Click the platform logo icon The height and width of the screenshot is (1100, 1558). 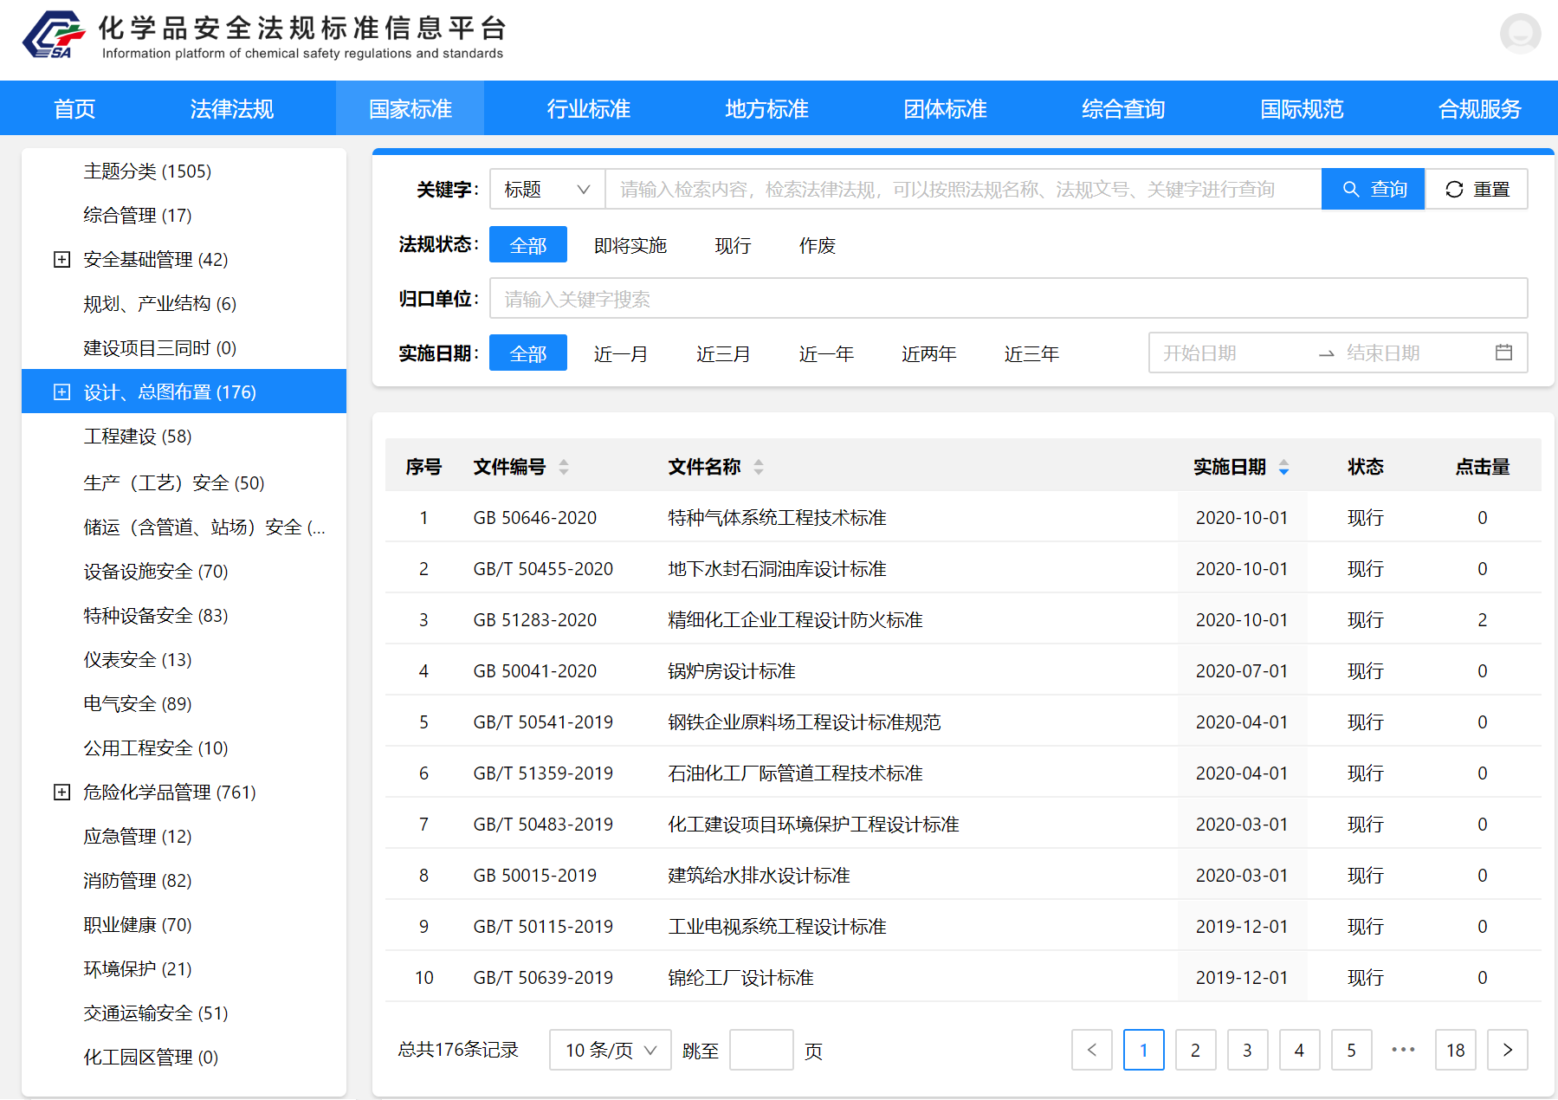coord(54,36)
